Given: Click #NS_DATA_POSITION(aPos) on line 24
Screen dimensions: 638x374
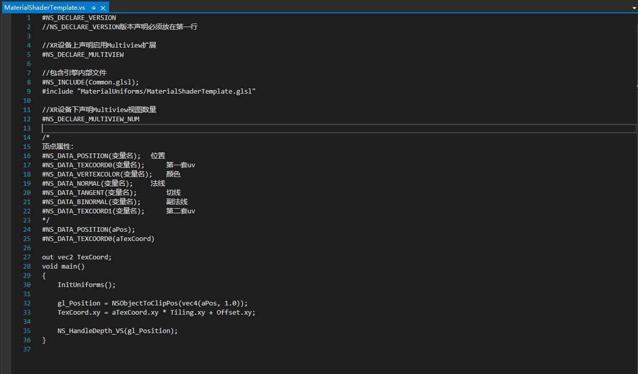Looking at the screenshot, I should point(88,230).
